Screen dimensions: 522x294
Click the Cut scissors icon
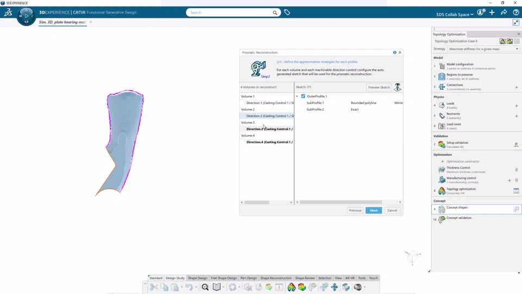[154, 287]
